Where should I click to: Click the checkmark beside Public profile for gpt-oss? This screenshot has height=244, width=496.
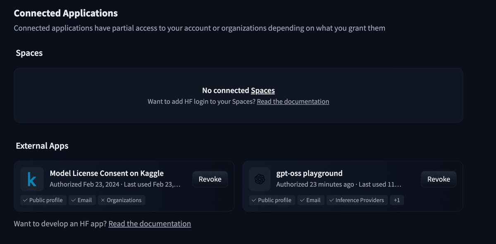point(254,200)
